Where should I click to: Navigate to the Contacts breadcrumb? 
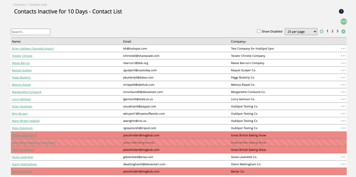tap(19, 5)
